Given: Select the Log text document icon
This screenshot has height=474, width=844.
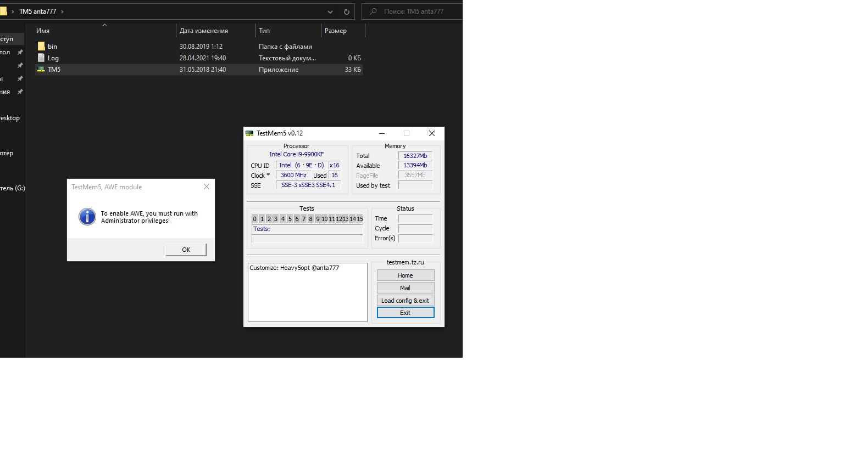Looking at the screenshot, I should coord(41,58).
